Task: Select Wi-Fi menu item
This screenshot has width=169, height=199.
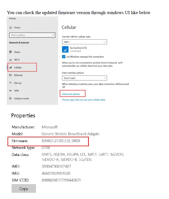Action: click(x=17, y=60)
